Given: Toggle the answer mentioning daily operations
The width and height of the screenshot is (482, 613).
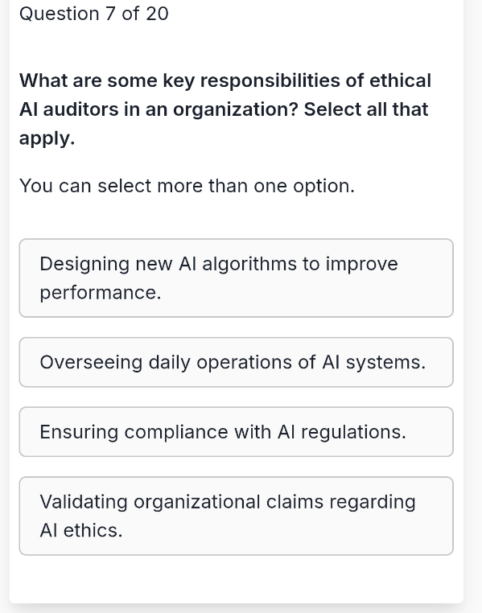Looking at the screenshot, I should pos(236,362).
